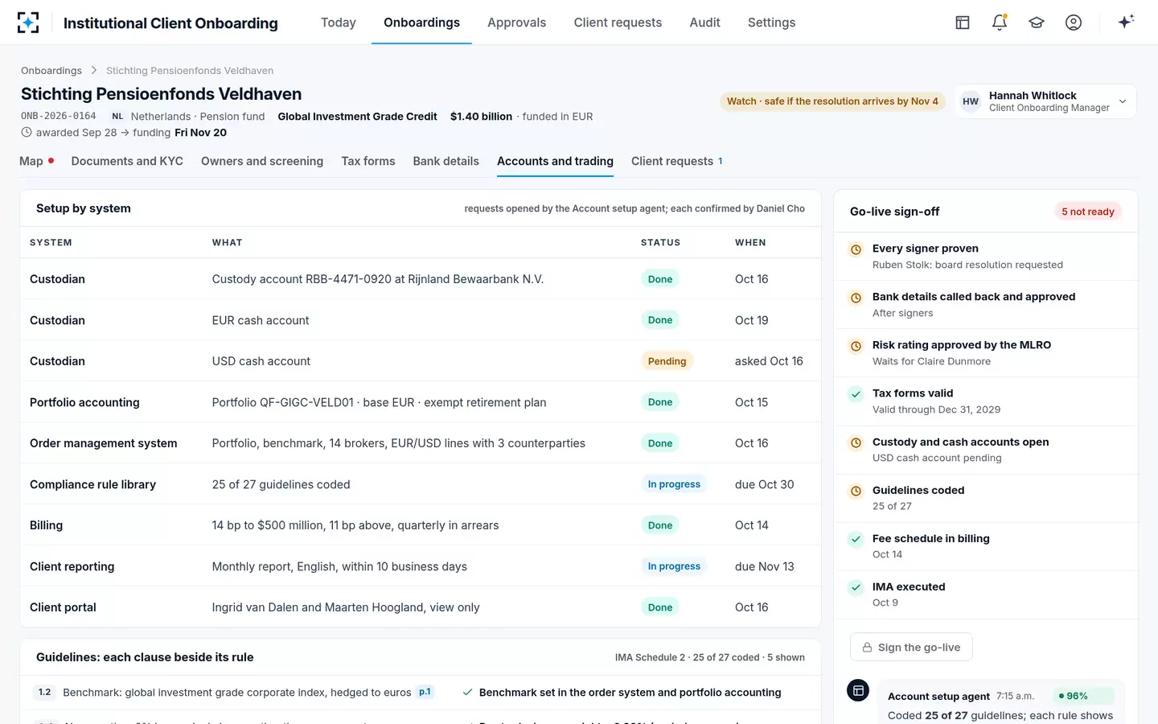Switch to Owners and screening tab

coord(262,161)
